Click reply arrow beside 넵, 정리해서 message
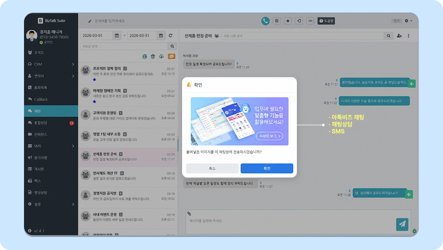The image size is (443, 250). (409, 194)
